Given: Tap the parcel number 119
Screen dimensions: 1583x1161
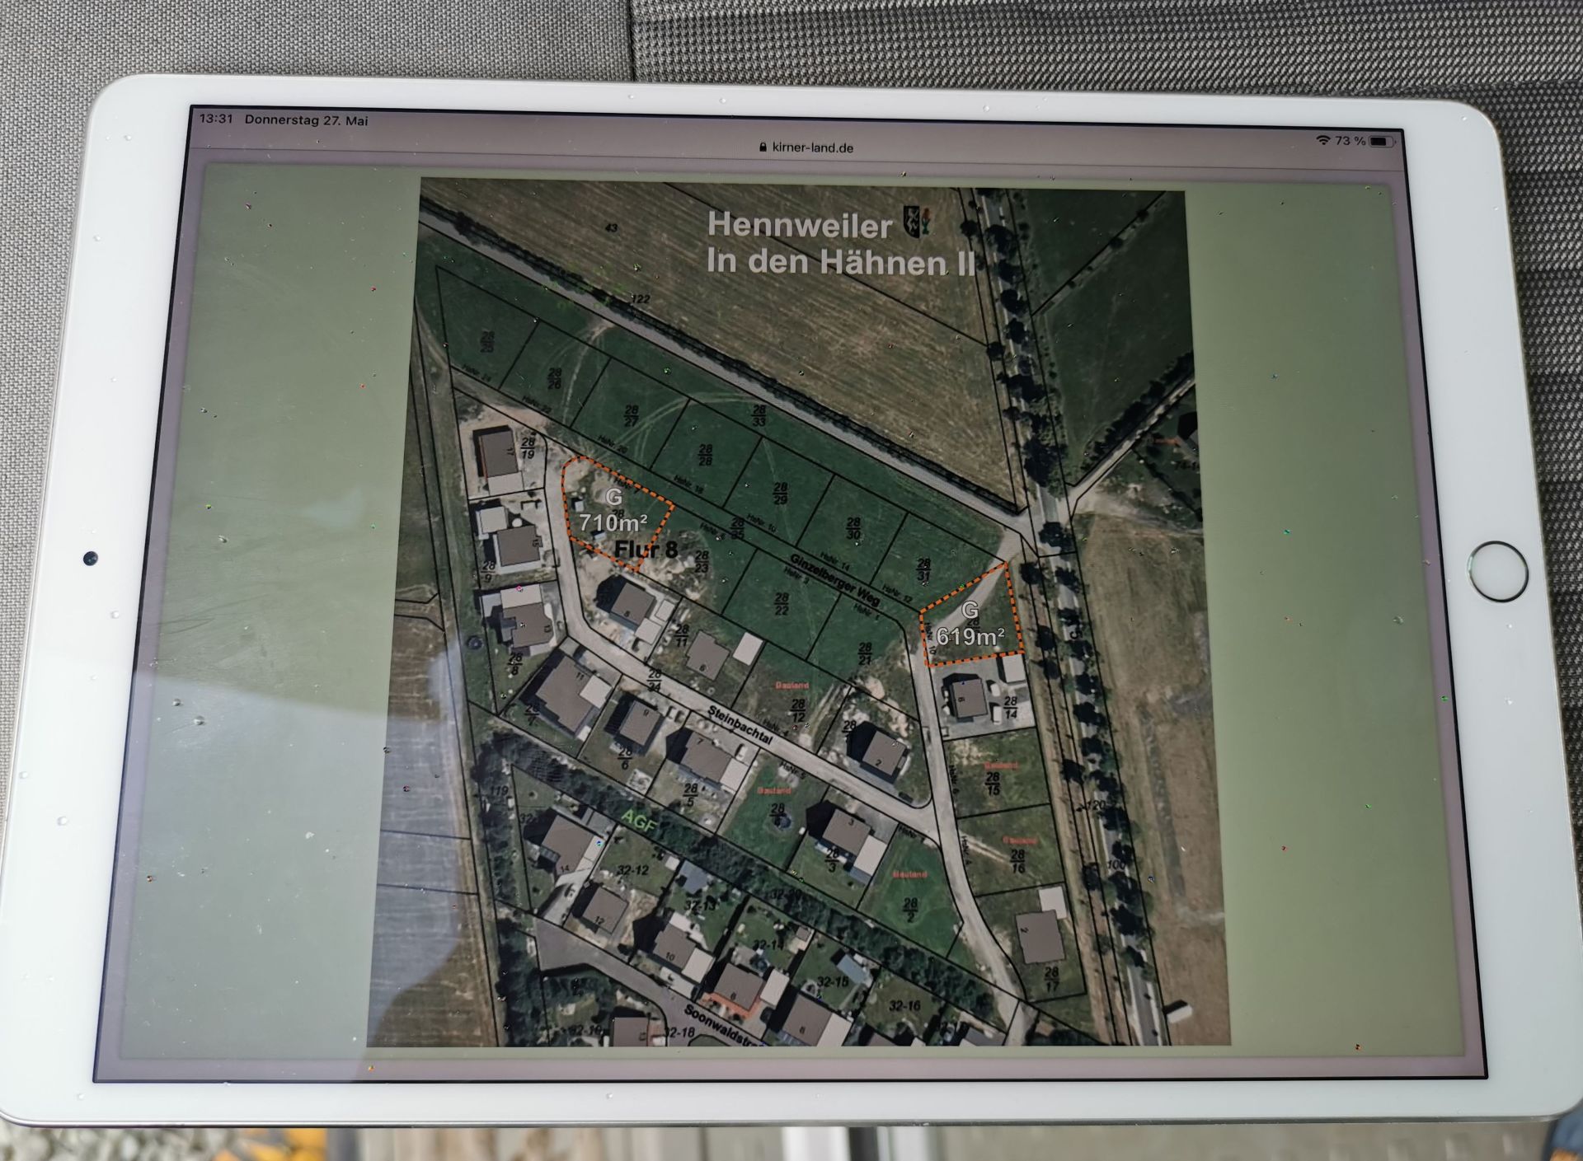Looking at the screenshot, I should (x=500, y=792).
